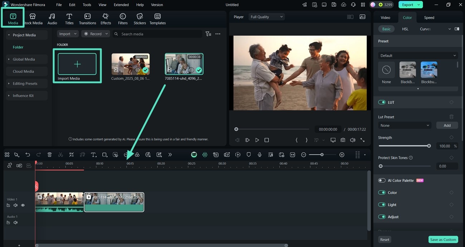Image resolution: width=465 pixels, height=247 pixels.
Task: Click the timeline zoom slider handle
Action: pos(322,155)
